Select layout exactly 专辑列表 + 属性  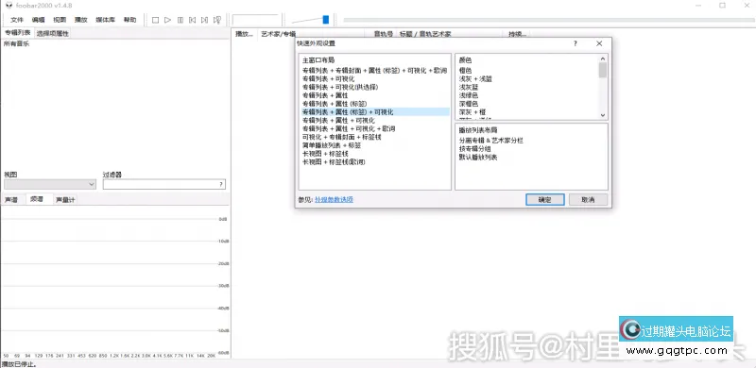click(x=325, y=95)
